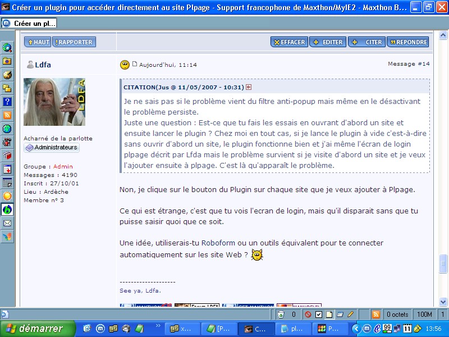Click the quote origin arrow after CITATION

(249, 87)
